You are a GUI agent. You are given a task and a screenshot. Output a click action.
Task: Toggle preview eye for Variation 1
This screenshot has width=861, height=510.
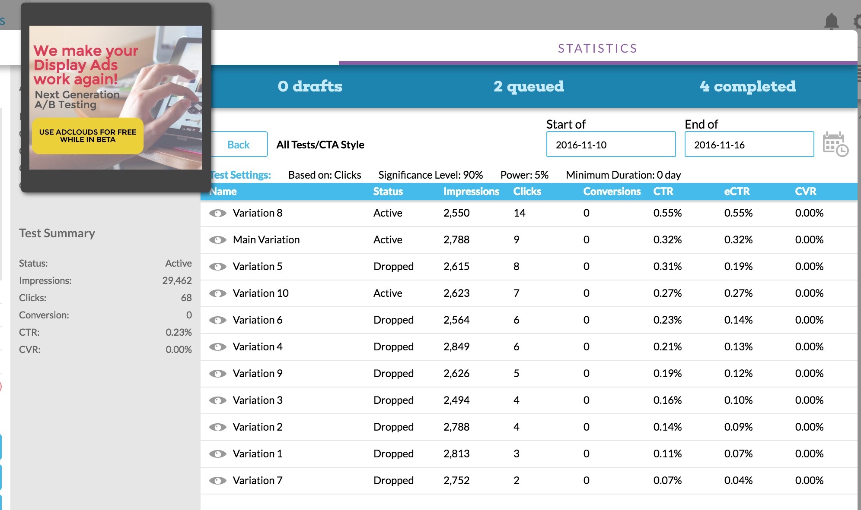[218, 454]
